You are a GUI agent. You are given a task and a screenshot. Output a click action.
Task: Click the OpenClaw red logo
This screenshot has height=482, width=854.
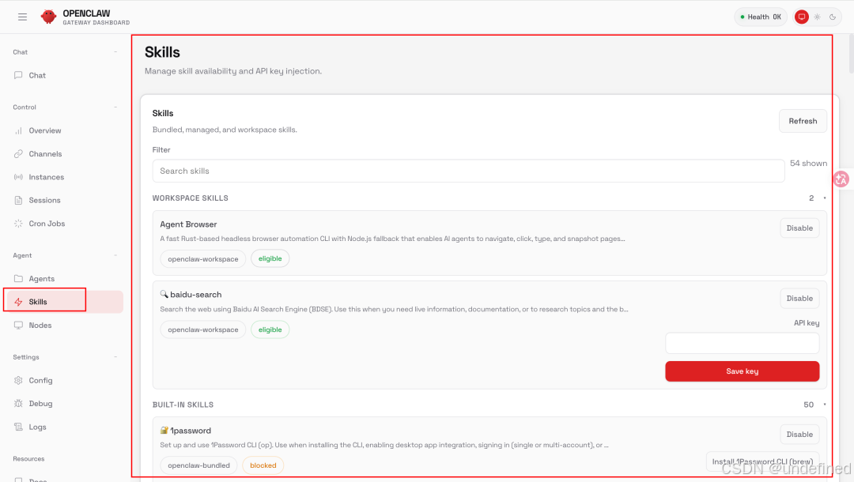coord(48,17)
